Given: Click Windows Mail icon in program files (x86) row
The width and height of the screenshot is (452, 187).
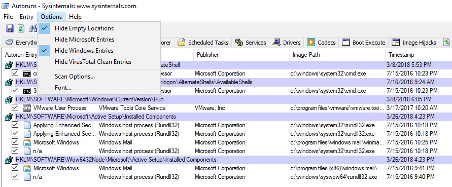Looking at the screenshot, I should point(27,168).
